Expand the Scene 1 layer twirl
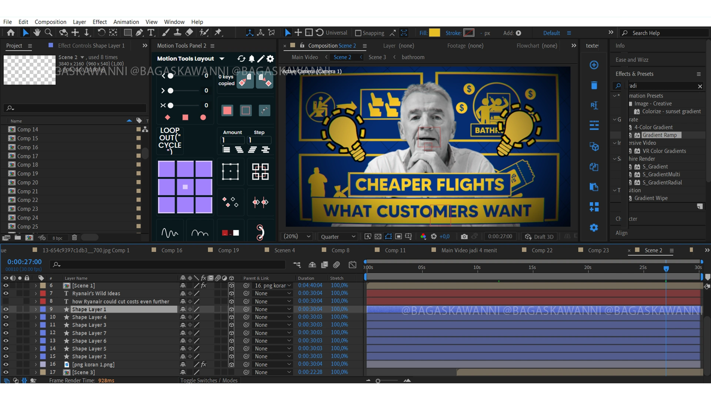 36,286
